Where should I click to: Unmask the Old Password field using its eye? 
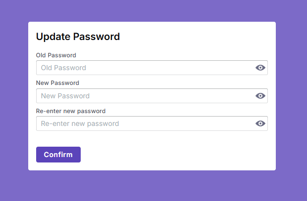pos(260,68)
